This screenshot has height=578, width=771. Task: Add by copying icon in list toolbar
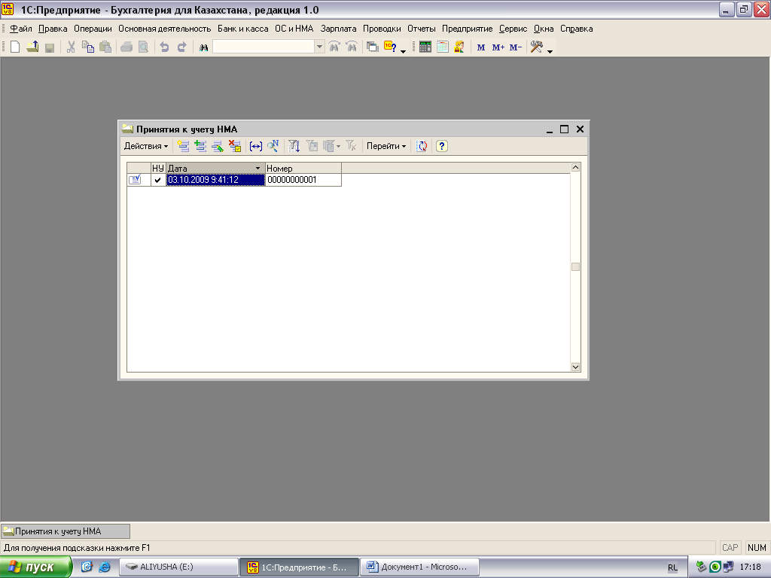click(200, 146)
